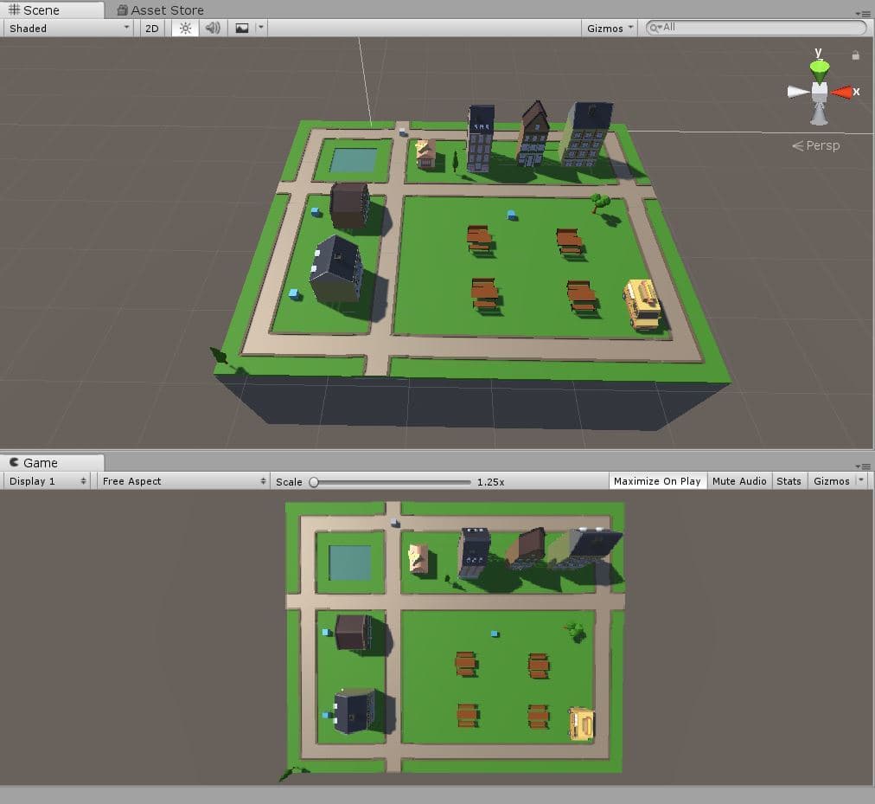Toggle Mute Audio in Game view
This screenshot has width=875, height=804.
(x=739, y=481)
